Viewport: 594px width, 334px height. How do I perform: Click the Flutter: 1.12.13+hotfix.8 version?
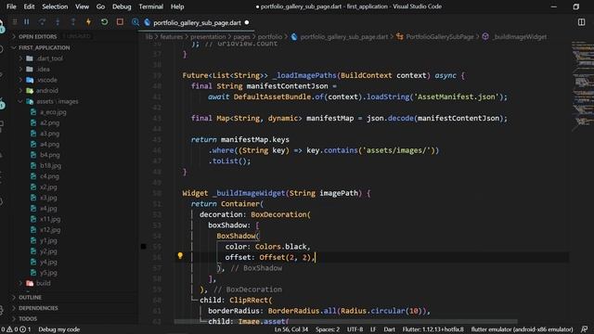(x=433, y=329)
